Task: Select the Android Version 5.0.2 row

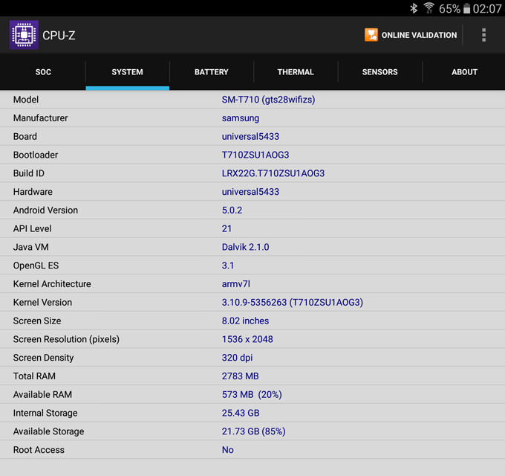Action: [x=252, y=210]
